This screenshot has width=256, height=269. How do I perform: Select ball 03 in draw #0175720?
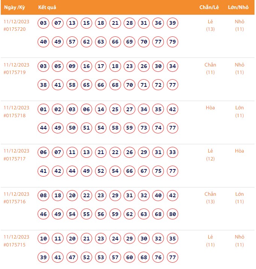(44, 23)
